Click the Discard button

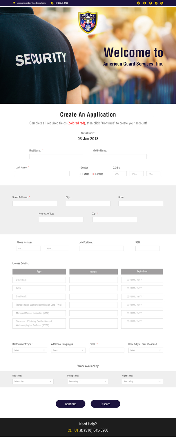click(106, 404)
